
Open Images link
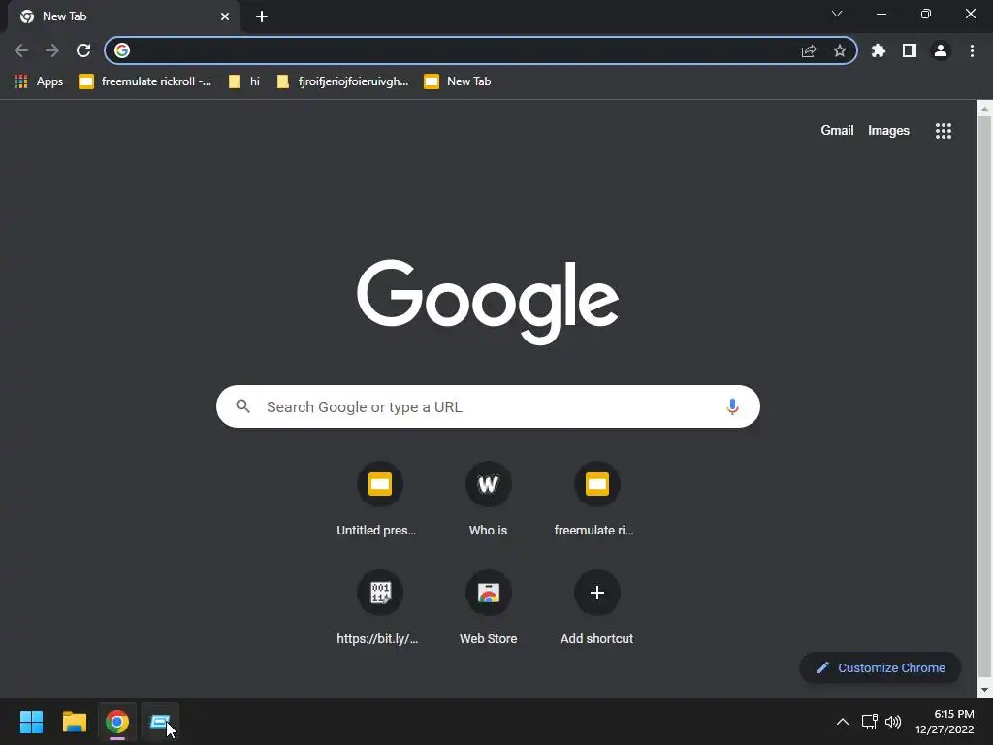(888, 131)
